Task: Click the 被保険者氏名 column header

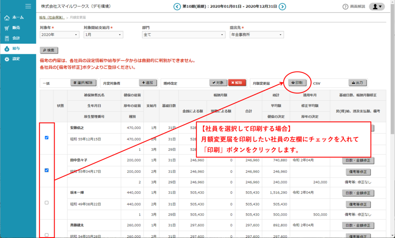Action: pos(94,95)
